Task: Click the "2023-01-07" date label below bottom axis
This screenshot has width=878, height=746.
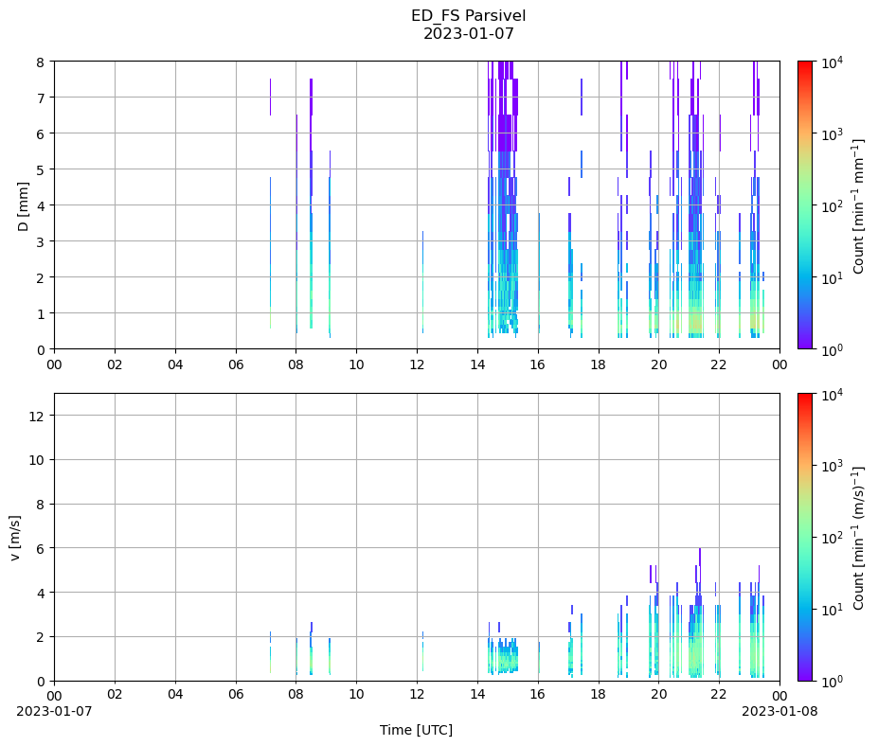Action: pos(54,711)
